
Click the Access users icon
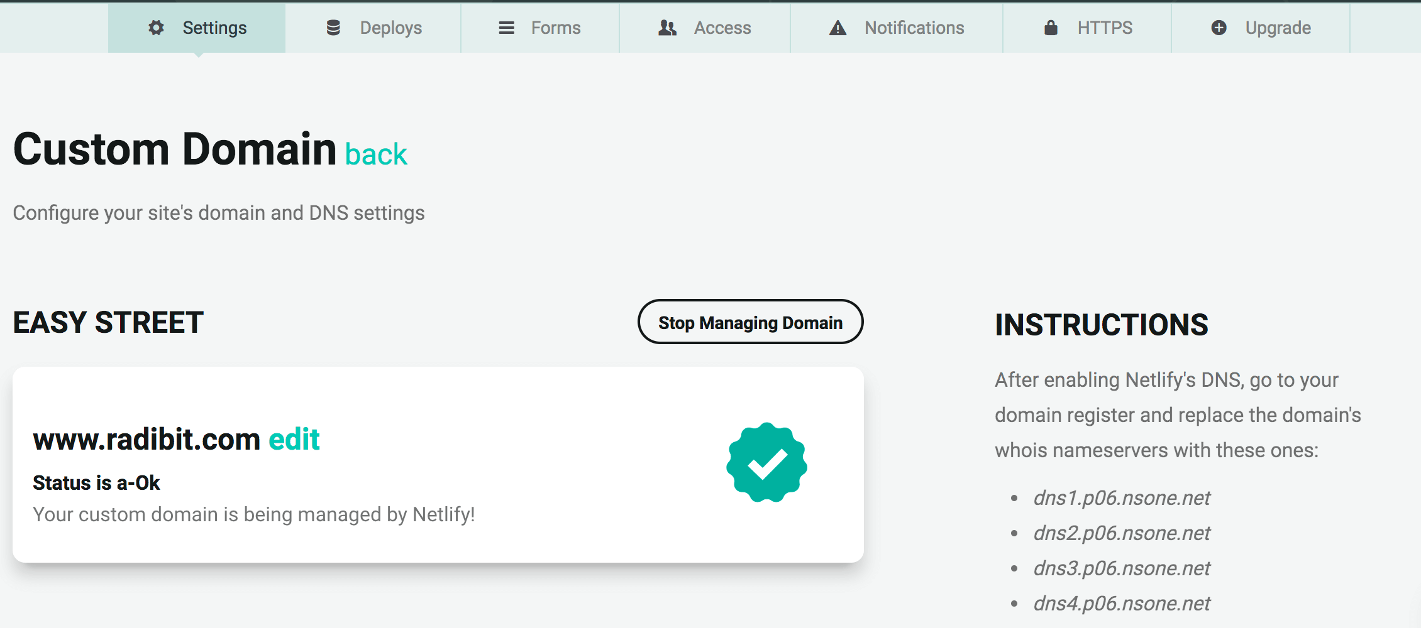point(667,28)
